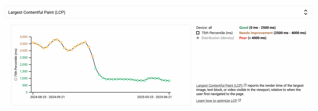
Task: Enable the 75th Percentile (ms) checkbox
Action: [x=198, y=33]
